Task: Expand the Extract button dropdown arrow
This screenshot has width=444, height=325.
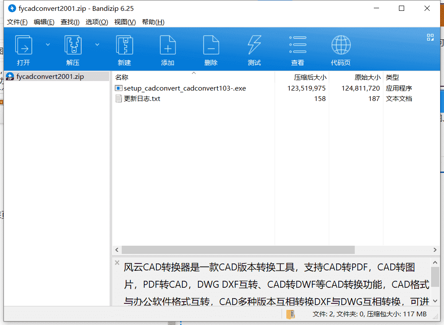Action: [97, 45]
